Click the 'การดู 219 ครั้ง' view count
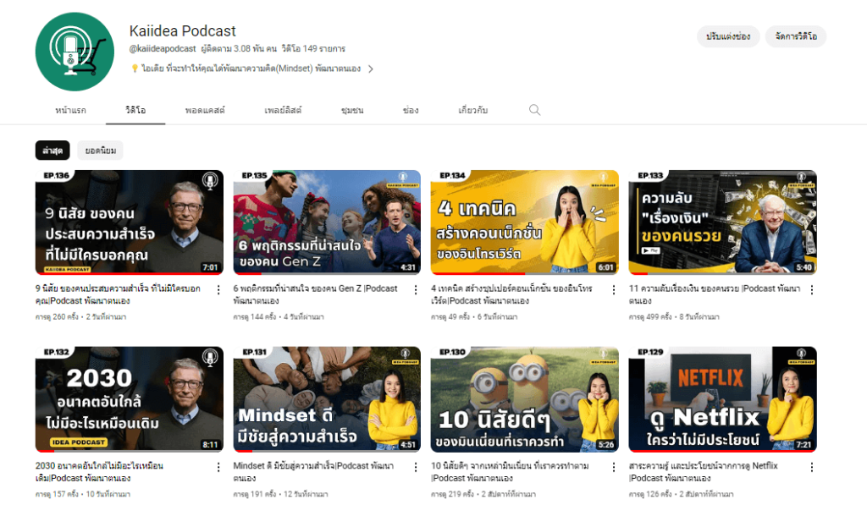The height and width of the screenshot is (505, 867). [452, 494]
